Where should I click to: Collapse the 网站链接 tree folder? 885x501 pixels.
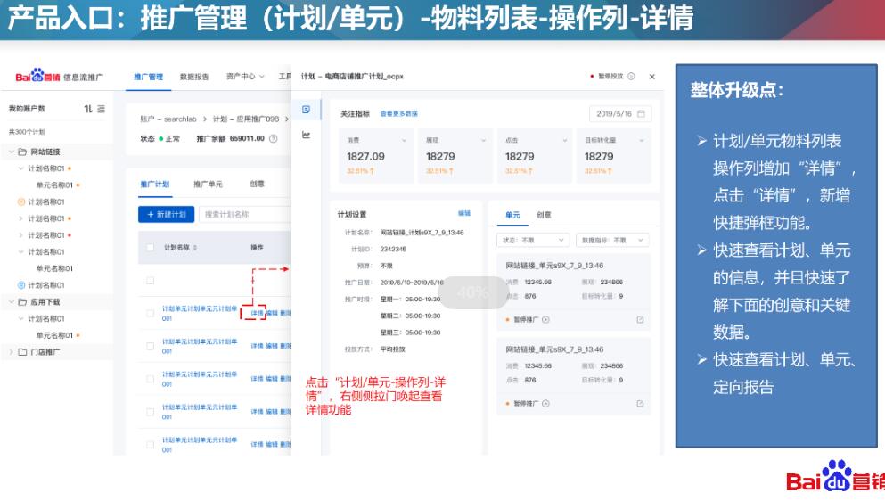click(x=12, y=152)
